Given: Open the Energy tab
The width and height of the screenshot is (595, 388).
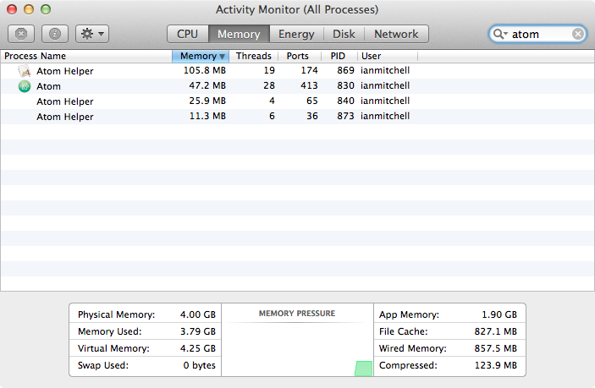Looking at the screenshot, I should click(296, 34).
